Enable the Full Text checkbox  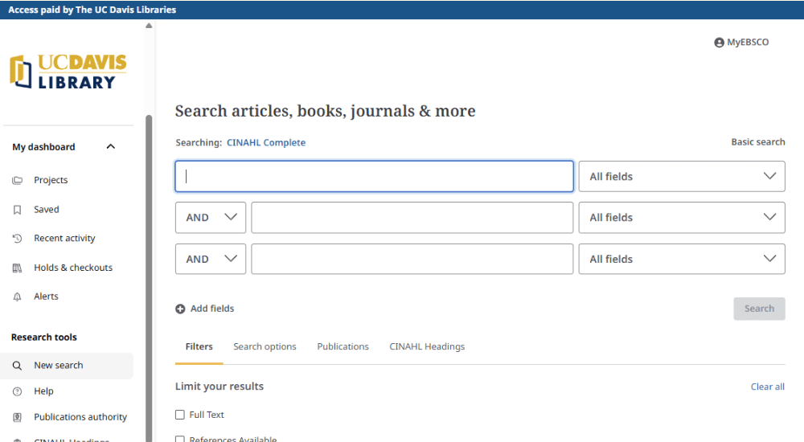(x=180, y=415)
